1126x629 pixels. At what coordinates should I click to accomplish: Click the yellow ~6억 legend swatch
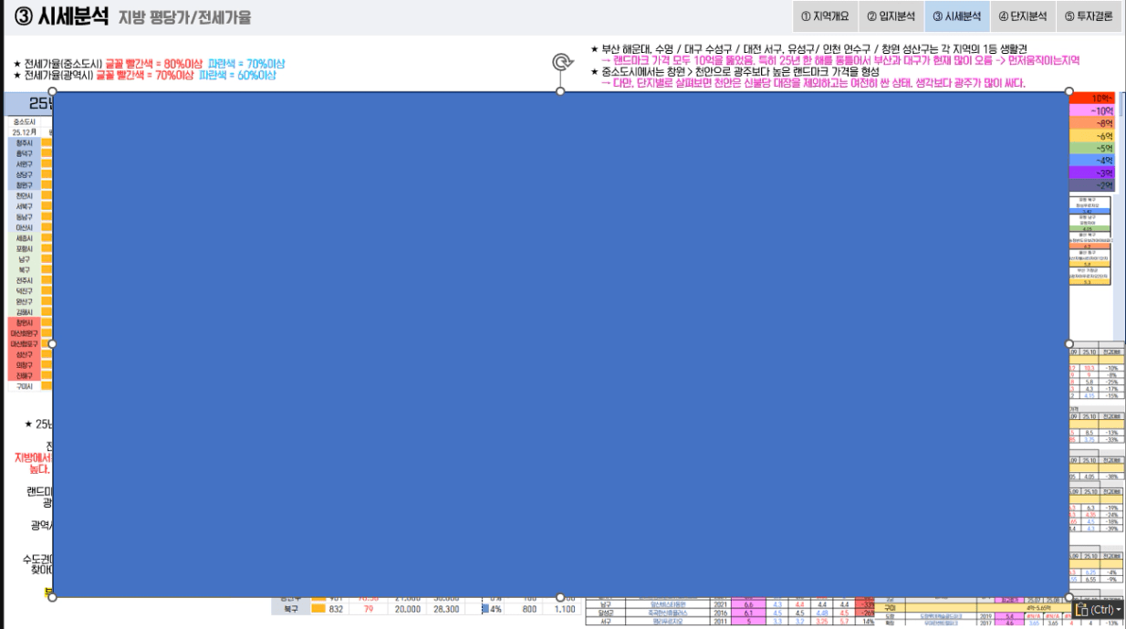[x=1091, y=135]
